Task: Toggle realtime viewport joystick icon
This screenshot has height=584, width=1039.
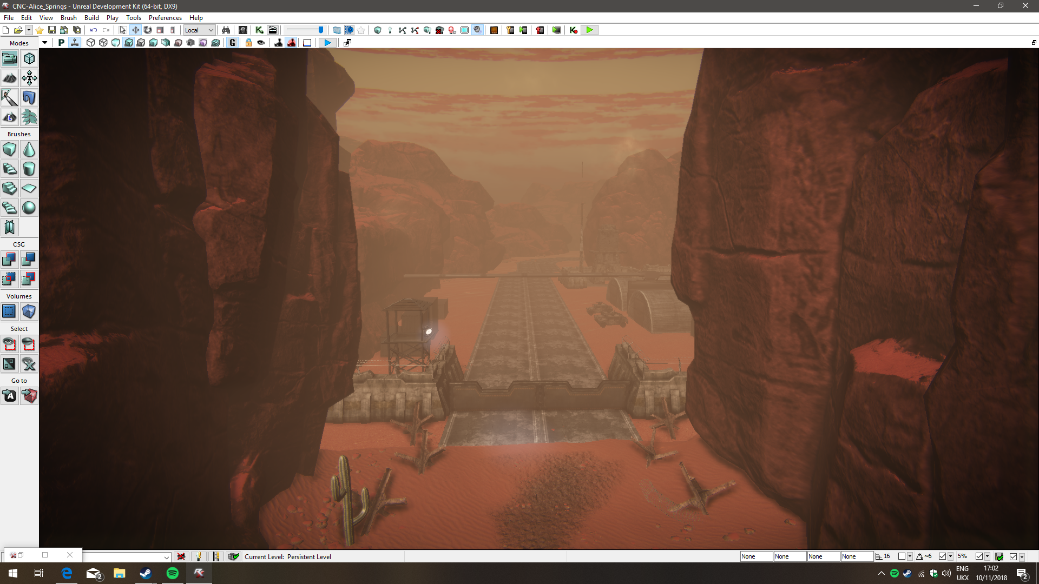Action: click(75, 43)
